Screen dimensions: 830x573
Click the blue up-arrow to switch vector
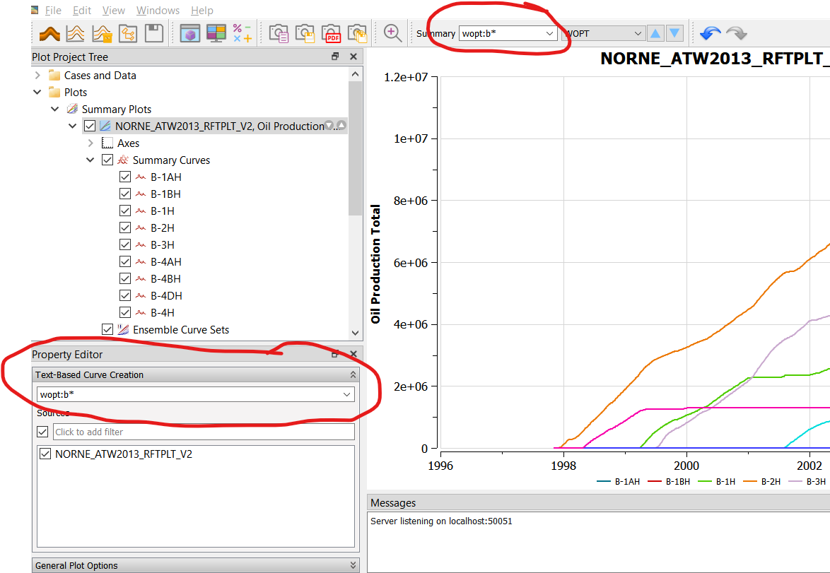click(x=655, y=33)
